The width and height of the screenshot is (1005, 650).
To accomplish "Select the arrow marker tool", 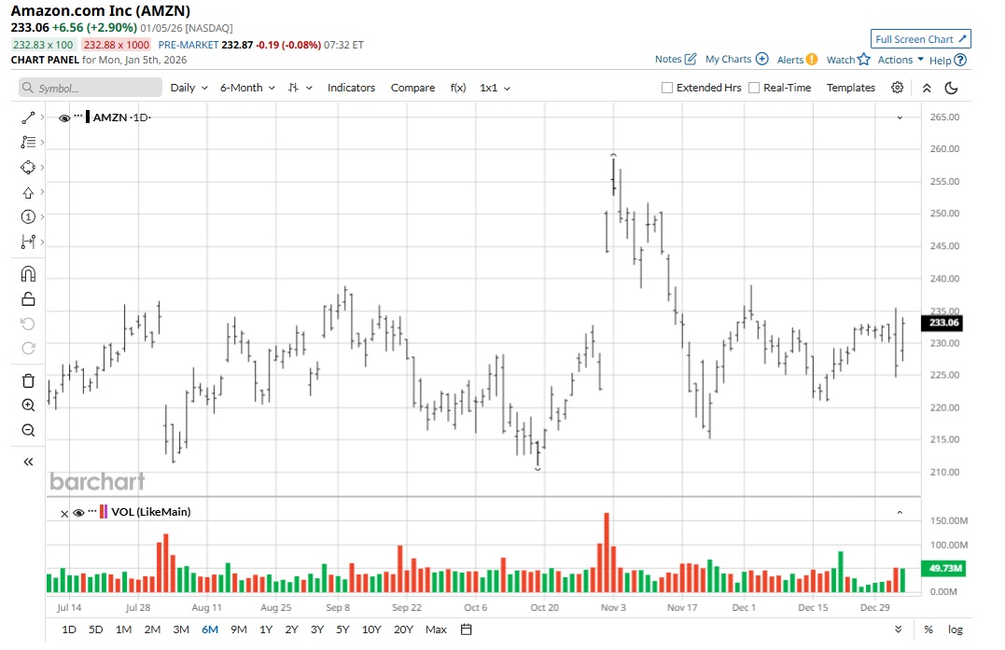I will click(28, 192).
